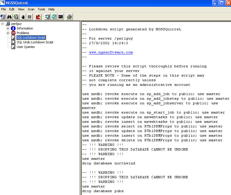
Task: Click the server list toolbar icon
Action: (3, 17)
